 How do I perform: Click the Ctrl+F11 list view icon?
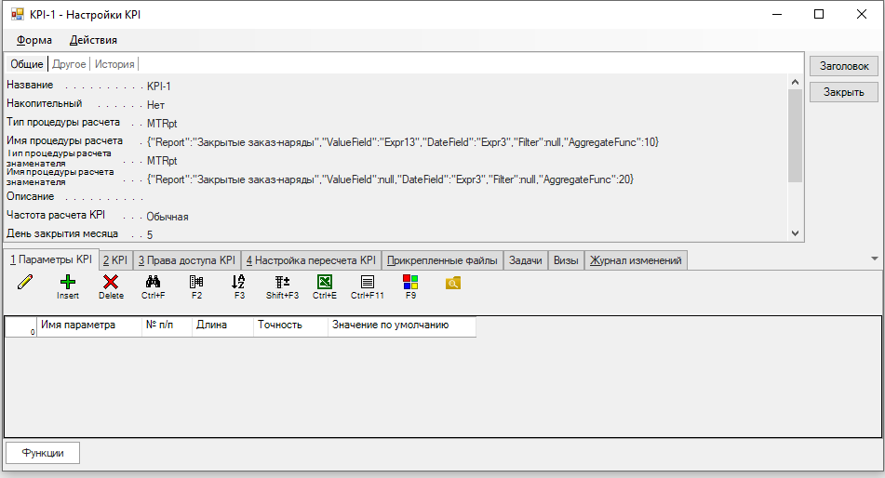[368, 282]
